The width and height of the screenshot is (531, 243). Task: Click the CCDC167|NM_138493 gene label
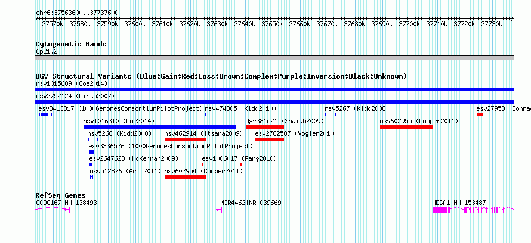pyautogui.click(x=66, y=202)
